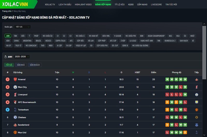Click the Tottenham team name row
Image resolution: width=207 pixels, height=137 pixels.
tap(23, 110)
